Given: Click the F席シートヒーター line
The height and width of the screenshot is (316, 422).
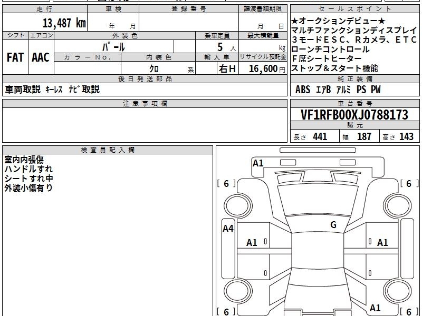Looking at the screenshot, I should click(x=326, y=58).
